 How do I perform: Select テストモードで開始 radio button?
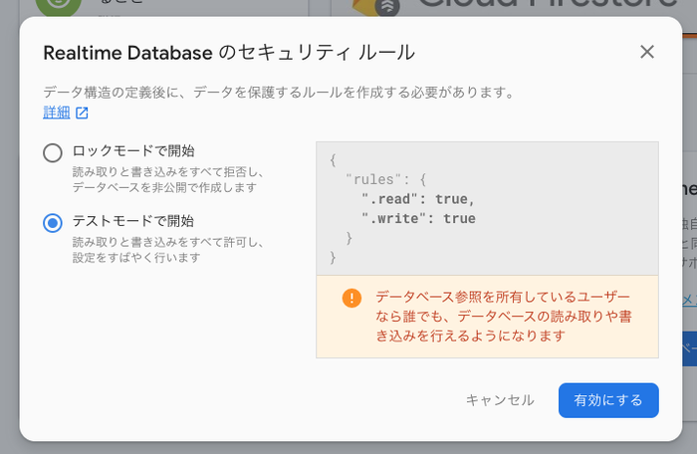click(x=53, y=223)
